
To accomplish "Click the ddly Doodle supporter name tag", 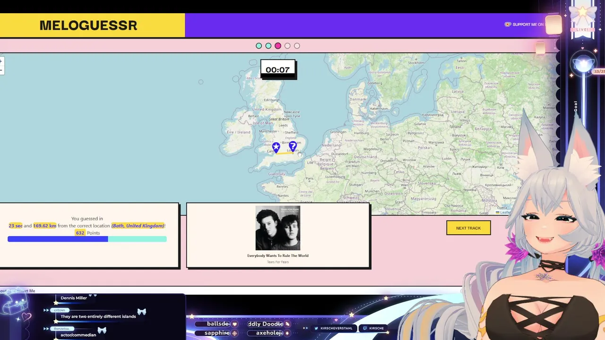I will click(x=266, y=324).
